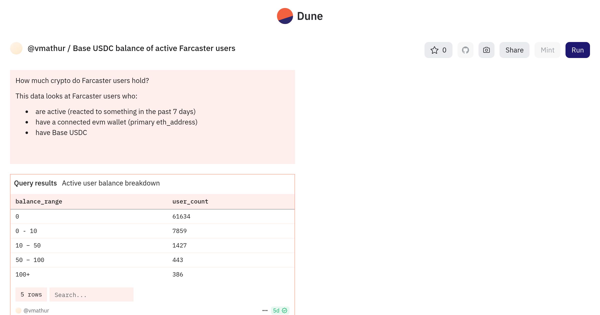The width and height of the screenshot is (600, 315).
Task: Click the vmathur avatar beside the title
Action: [x=16, y=48]
